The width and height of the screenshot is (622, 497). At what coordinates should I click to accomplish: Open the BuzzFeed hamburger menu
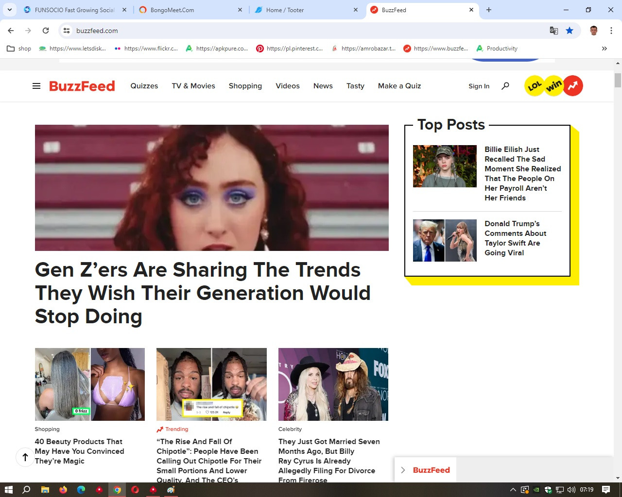[x=36, y=86]
